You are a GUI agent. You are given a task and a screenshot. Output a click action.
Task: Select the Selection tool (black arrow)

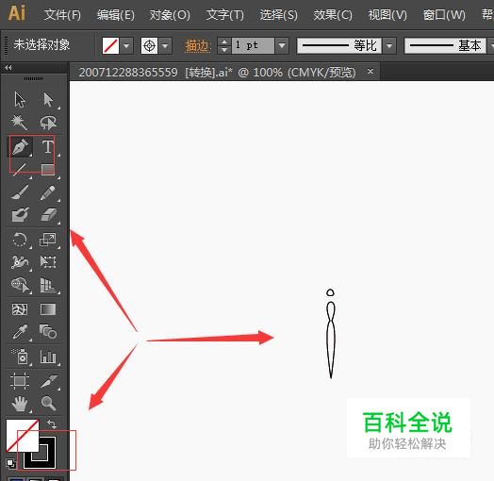pos(20,100)
